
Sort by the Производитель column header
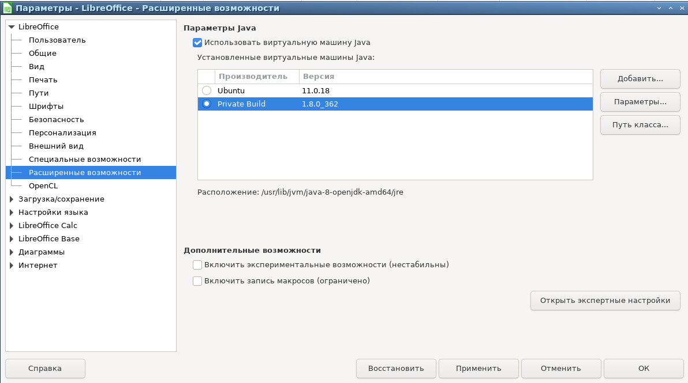tap(257, 77)
